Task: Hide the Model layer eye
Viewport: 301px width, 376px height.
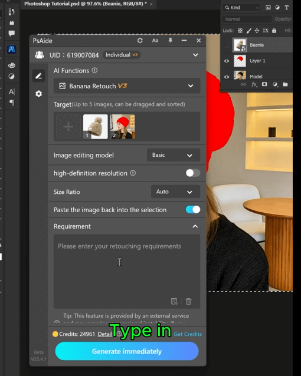Action: click(226, 77)
